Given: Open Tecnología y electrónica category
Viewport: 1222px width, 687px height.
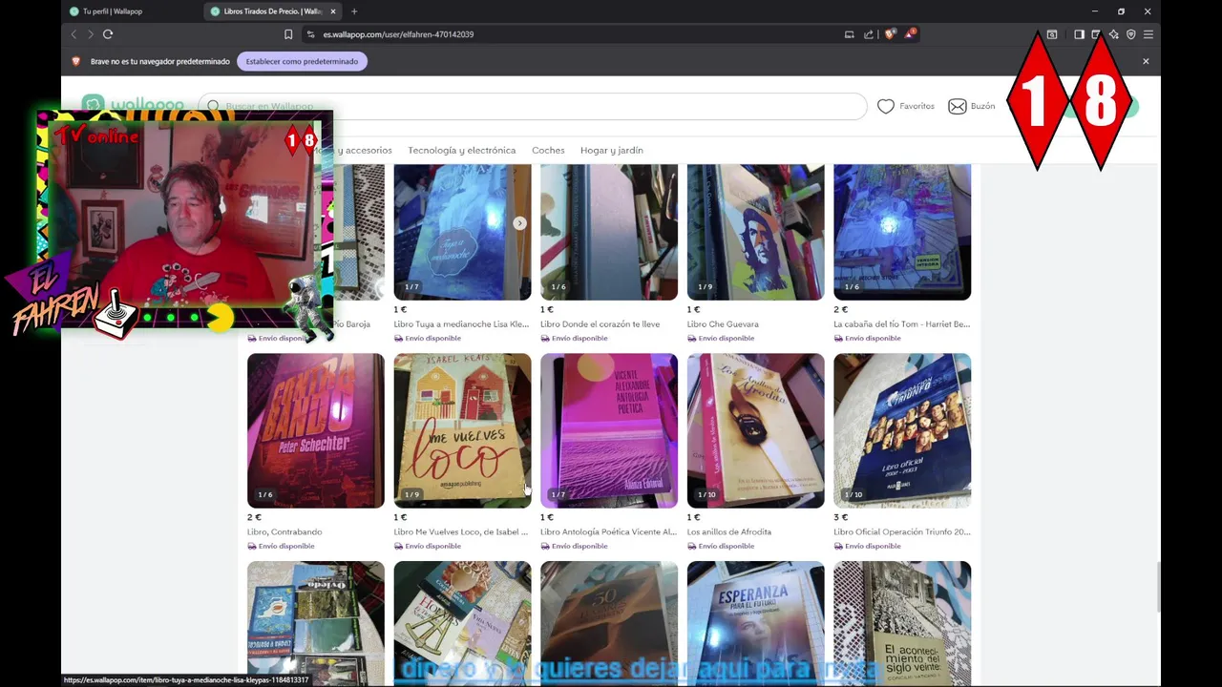Looking at the screenshot, I should pos(461,150).
